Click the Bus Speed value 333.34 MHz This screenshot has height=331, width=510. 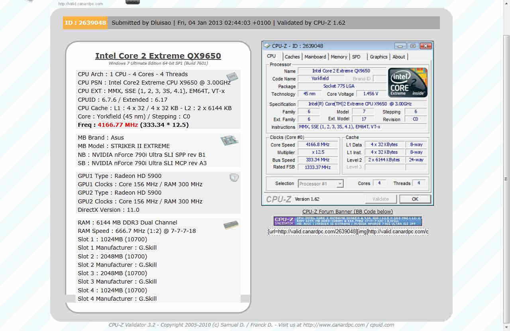318,160
